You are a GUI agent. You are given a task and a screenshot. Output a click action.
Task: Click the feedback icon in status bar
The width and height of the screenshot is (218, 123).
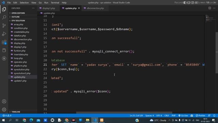click(x=209, y=115)
